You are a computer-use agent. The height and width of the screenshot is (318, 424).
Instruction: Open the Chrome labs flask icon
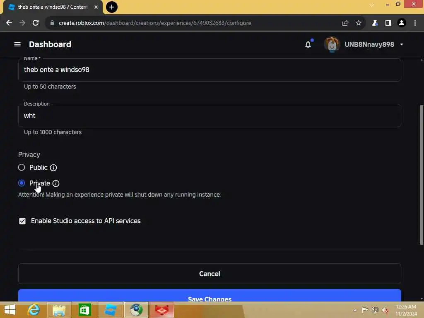click(x=375, y=23)
